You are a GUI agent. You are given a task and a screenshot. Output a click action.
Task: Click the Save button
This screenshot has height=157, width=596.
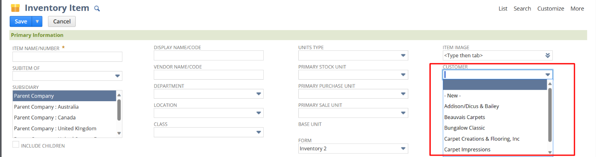point(21,22)
